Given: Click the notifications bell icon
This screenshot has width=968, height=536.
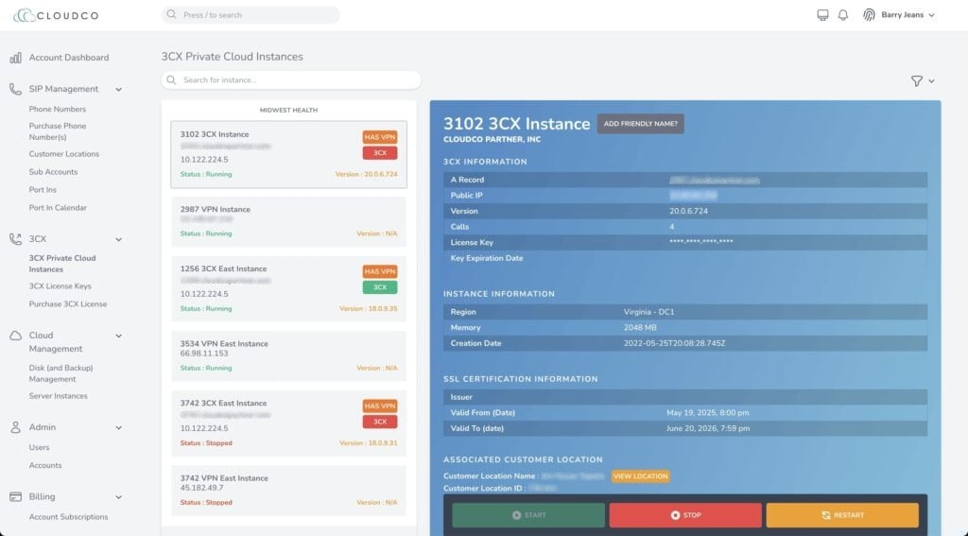Looking at the screenshot, I should click(x=843, y=15).
